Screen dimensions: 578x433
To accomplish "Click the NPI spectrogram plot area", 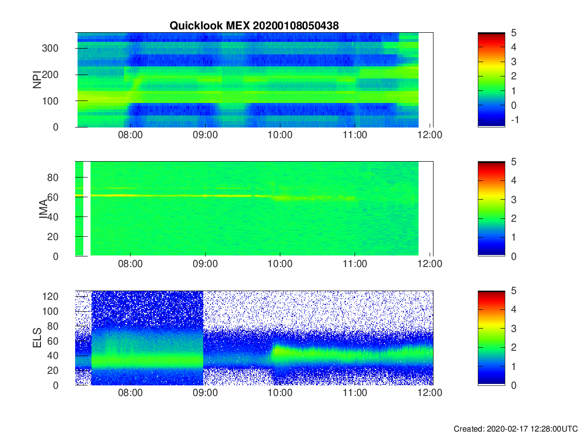I will point(254,80).
